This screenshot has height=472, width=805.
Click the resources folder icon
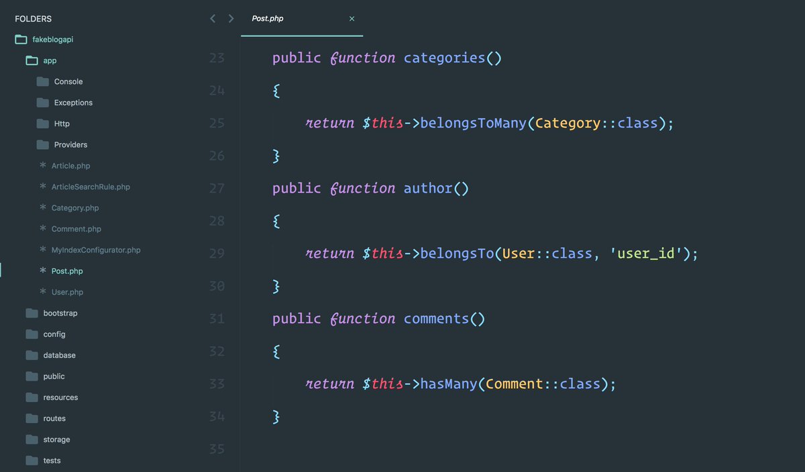click(x=32, y=397)
